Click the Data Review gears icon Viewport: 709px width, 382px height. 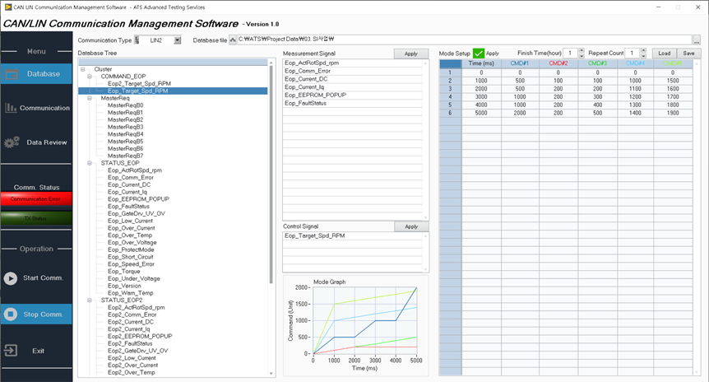click(x=12, y=142)
